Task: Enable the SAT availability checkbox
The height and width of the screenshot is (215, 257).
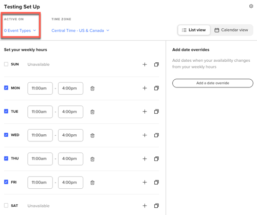Action: point(6,205)
